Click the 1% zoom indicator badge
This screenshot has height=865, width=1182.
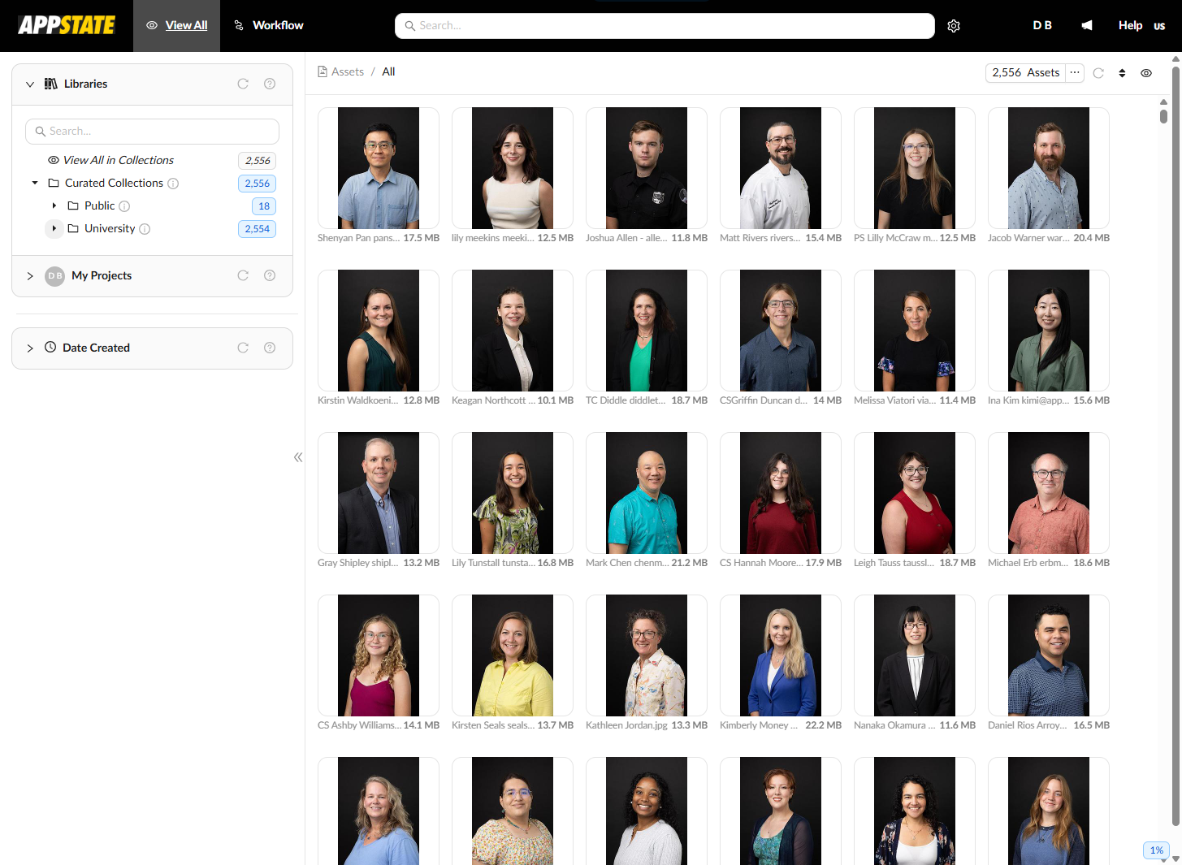click(x=1156, y=850)
